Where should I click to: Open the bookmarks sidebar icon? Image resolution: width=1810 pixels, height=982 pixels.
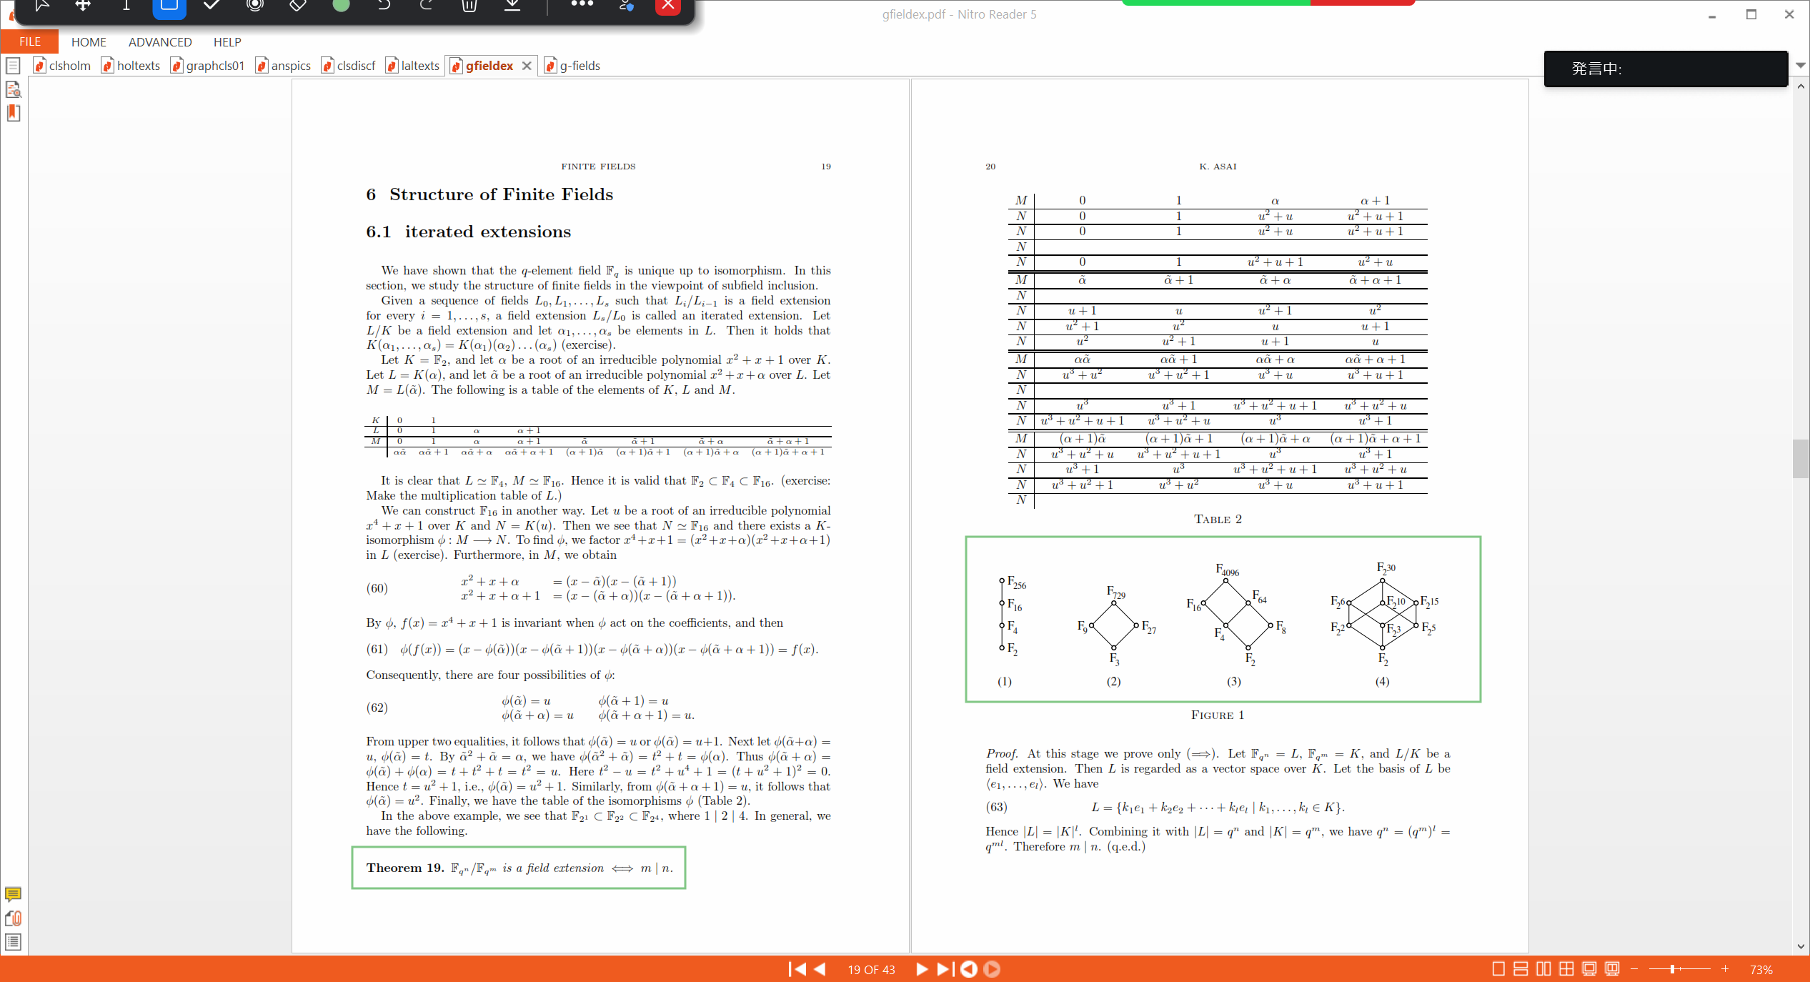[13, 113]
